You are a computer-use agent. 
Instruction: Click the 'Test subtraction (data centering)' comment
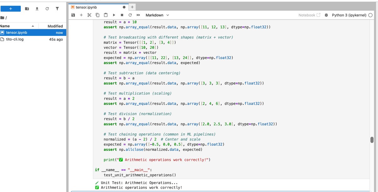pyautogui.click(x=142, y=73)
